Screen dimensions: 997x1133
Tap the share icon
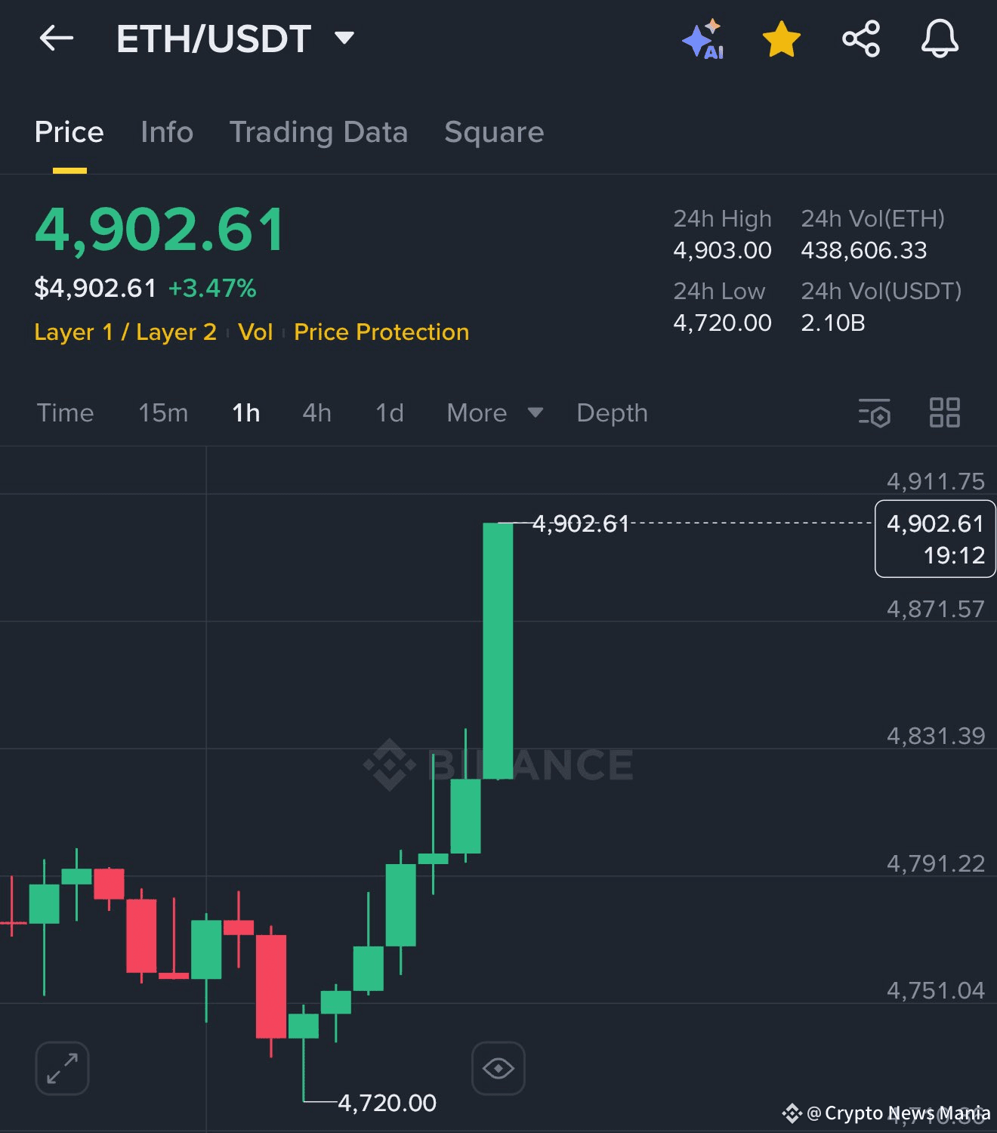pos(861,39)
